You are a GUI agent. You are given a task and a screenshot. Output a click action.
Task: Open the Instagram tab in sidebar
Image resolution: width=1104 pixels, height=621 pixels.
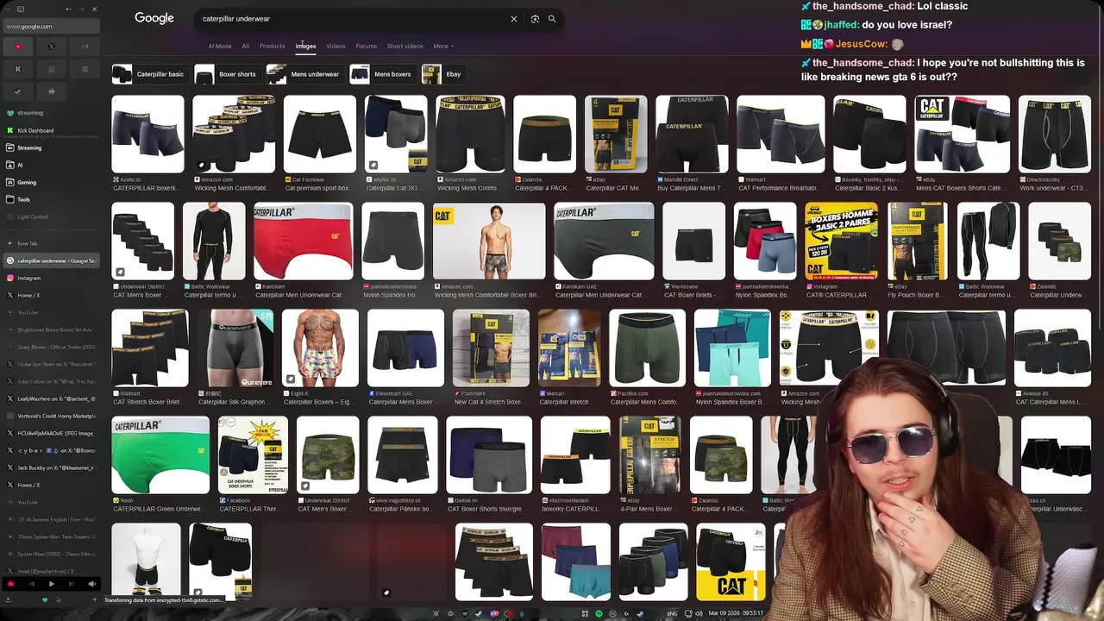point(51,278)
